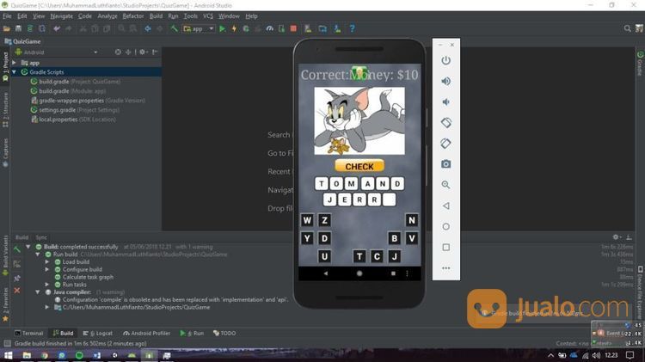This screenshot has height=362, width=645.
Task: Click the Tom and Jerry quiz image
Action: click(359, 120)
